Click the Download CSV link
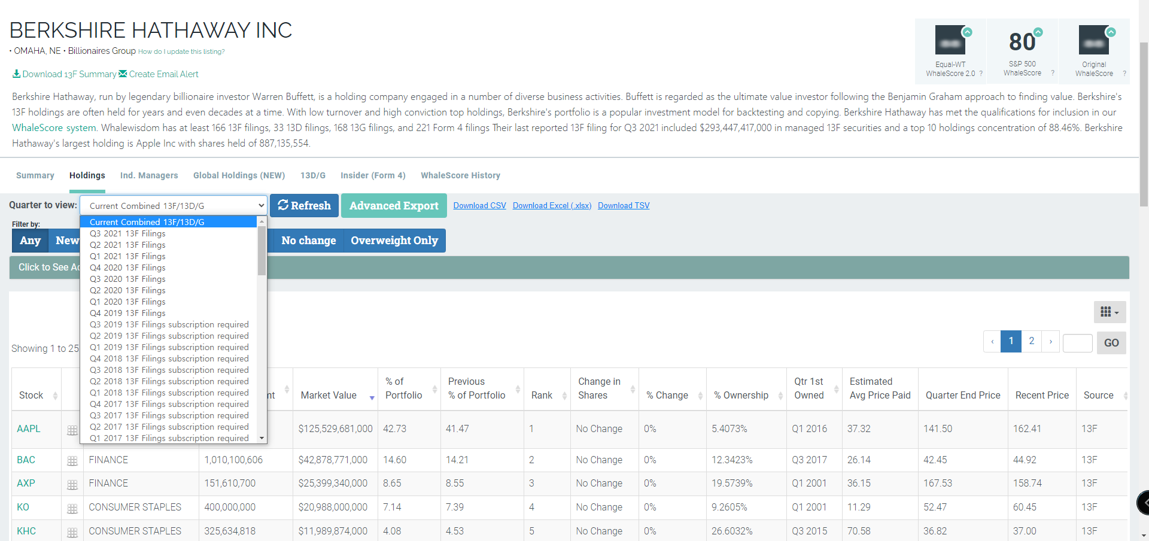 (x=479, y=205)
